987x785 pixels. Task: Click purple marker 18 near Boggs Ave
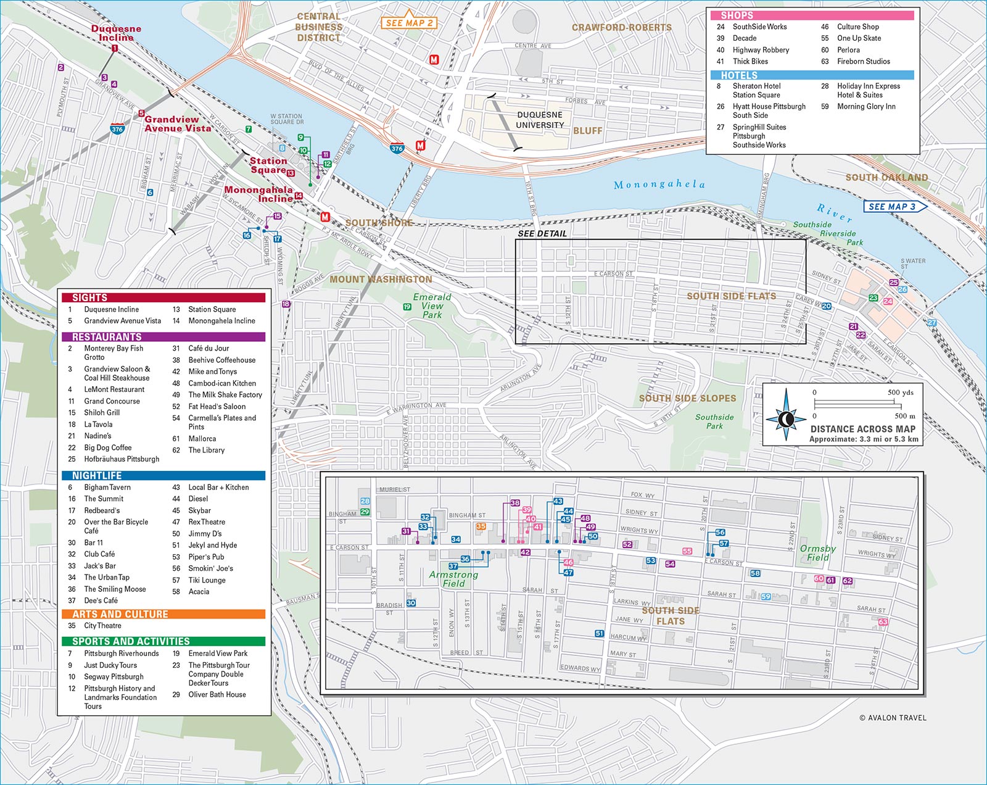tap(286, 304)
